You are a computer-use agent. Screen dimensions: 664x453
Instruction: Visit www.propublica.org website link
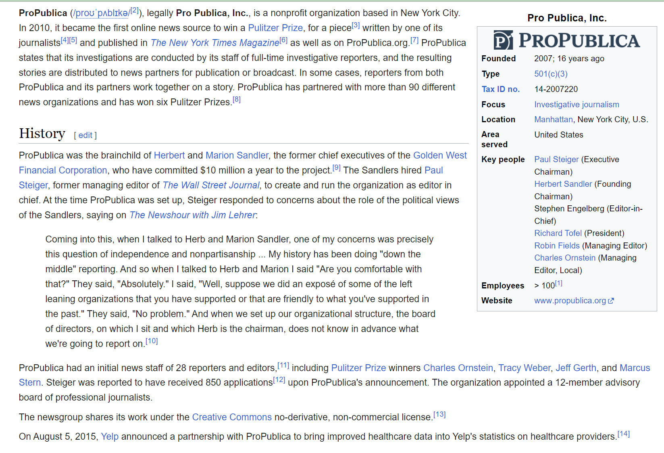(x=570, y=301)
